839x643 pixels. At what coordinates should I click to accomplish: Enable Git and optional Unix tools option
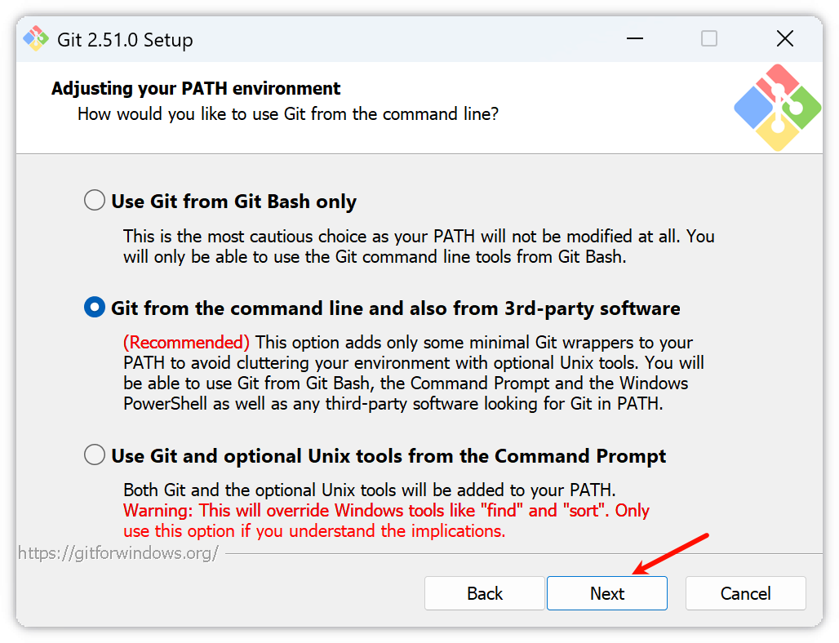click(x=95, y=455)
